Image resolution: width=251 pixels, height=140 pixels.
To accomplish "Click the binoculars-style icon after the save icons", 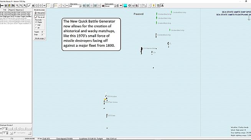I will (13, 6).
